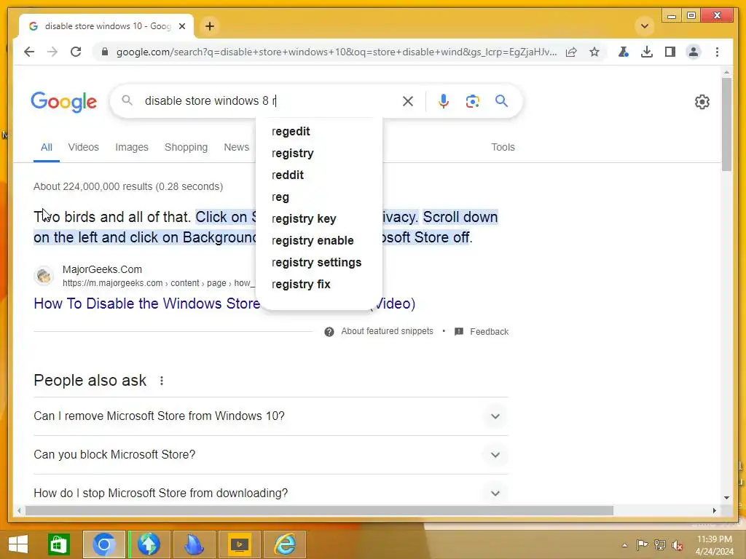Viewport: 746px width, 559px height.
Task: Click the vertical scrollbar thumb
Action: 726,124
